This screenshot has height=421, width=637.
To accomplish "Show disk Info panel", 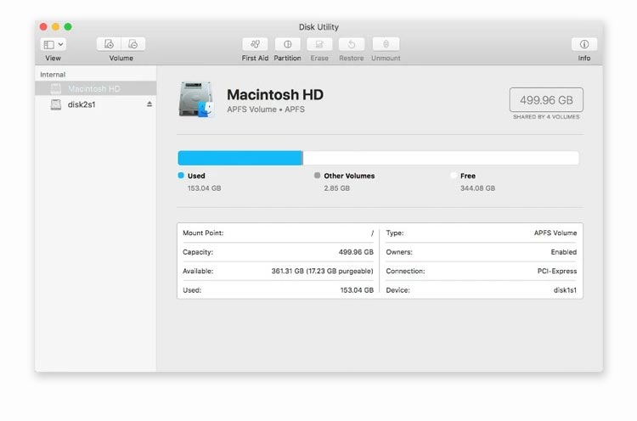I will click(584, 44).
